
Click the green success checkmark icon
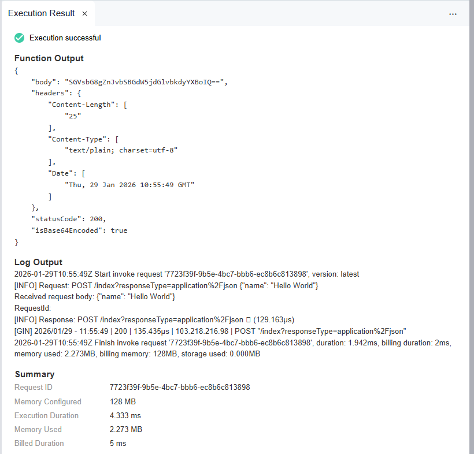tap(20, 38)
